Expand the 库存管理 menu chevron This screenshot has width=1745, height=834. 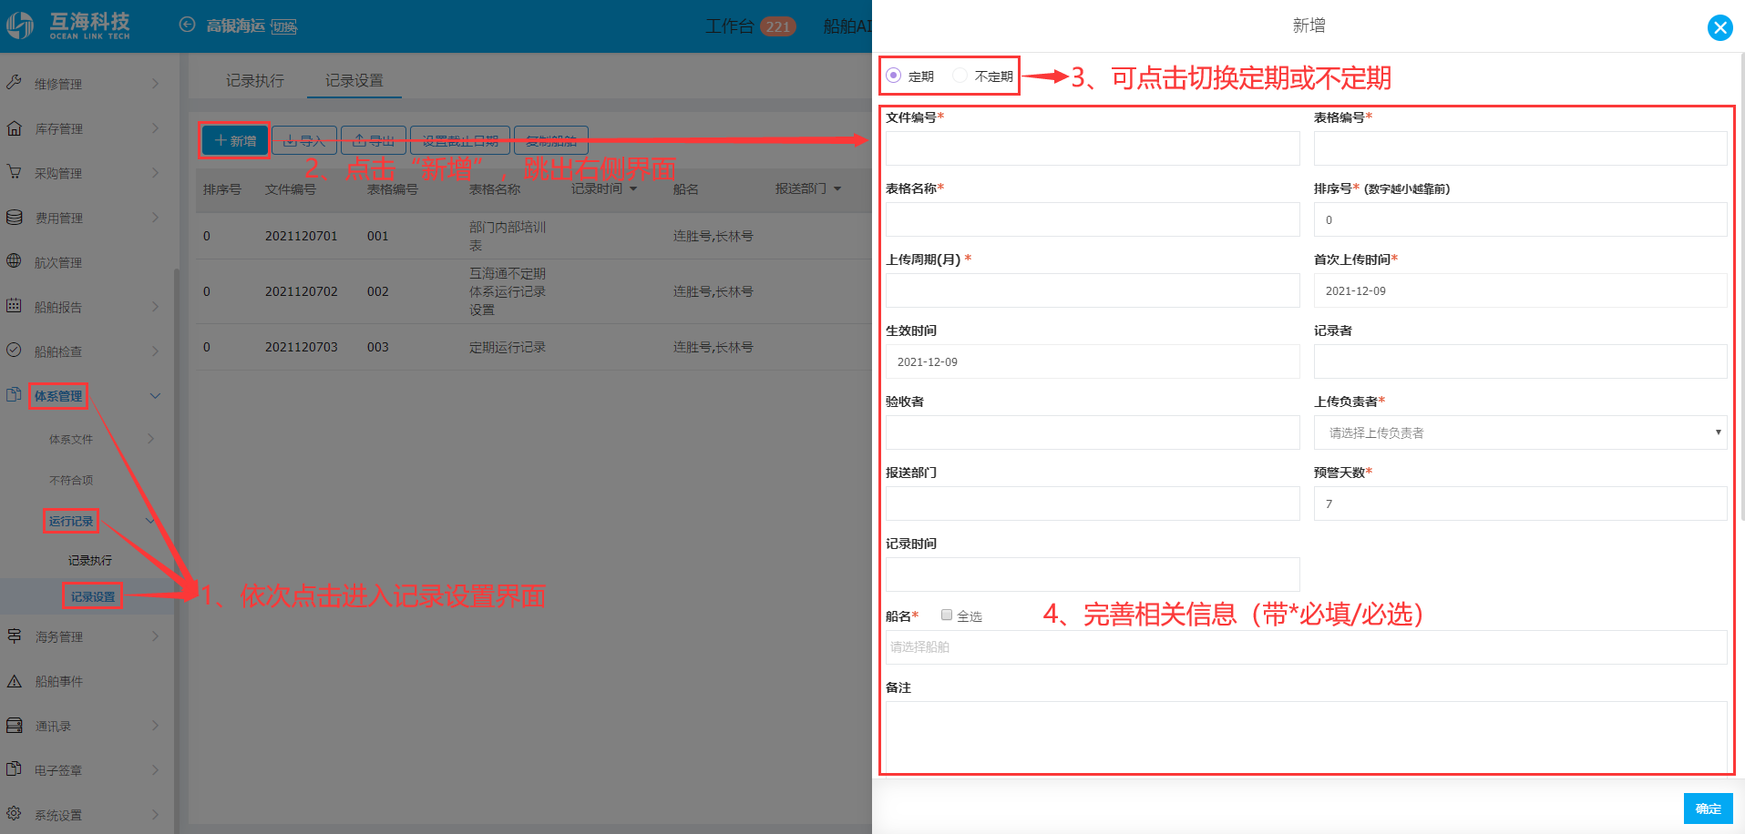pyautogui.click(x=155, y=128)
